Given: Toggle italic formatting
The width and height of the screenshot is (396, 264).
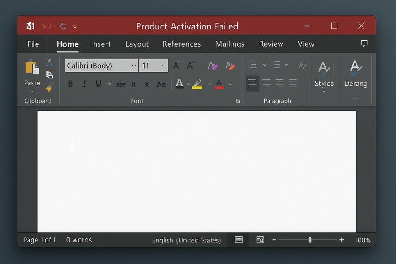Looking at the screenshot, I should pyautogui.click(x=84, y=84).
